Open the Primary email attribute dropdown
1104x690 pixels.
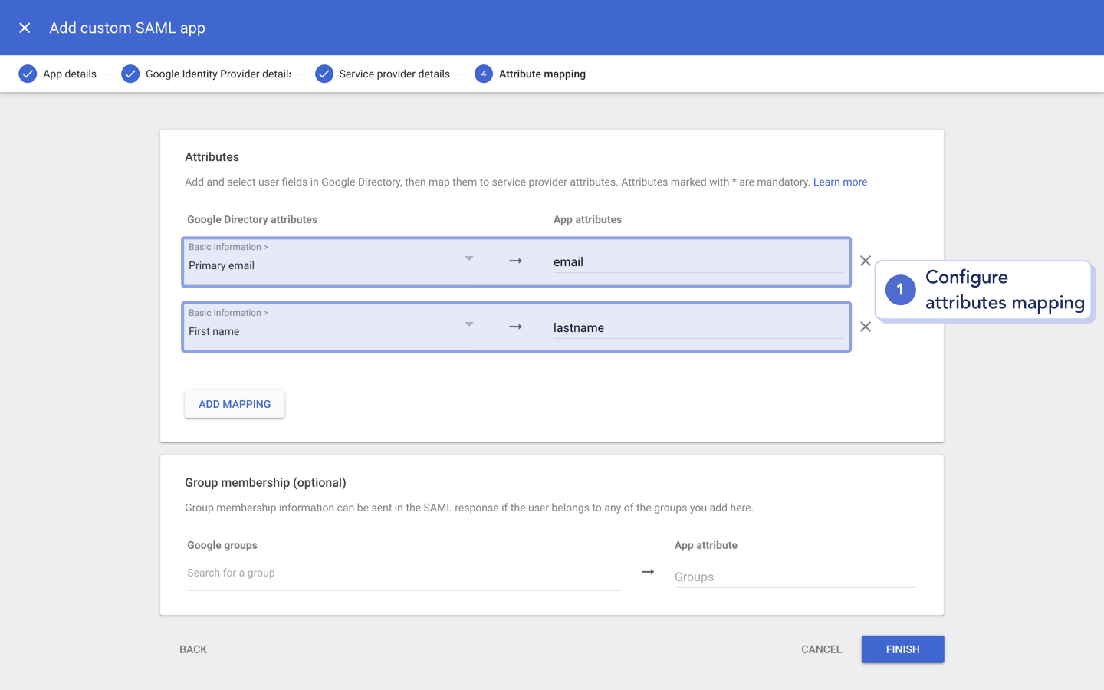tap(469, 259)
